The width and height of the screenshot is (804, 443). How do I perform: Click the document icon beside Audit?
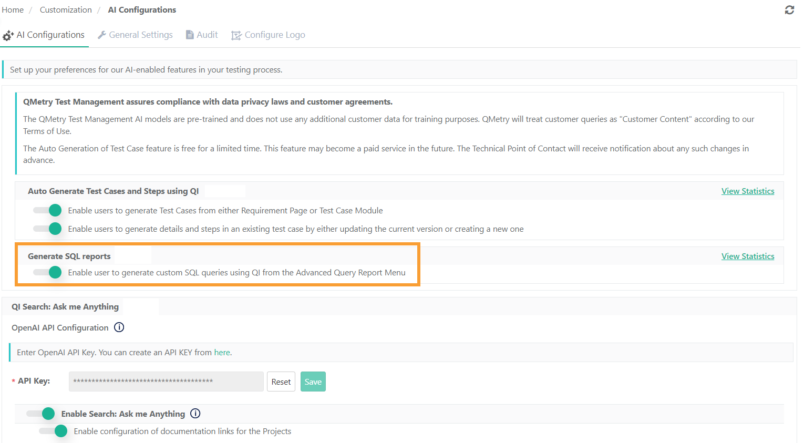coord(190,34)
